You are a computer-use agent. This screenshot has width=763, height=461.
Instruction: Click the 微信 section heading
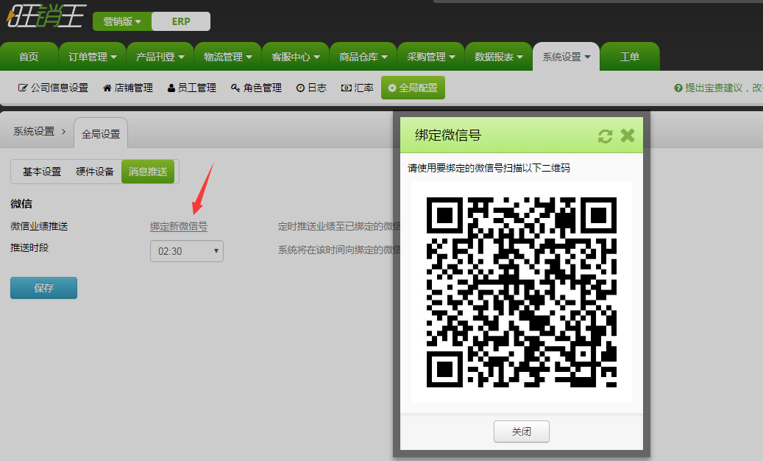[x=21, y=204]
